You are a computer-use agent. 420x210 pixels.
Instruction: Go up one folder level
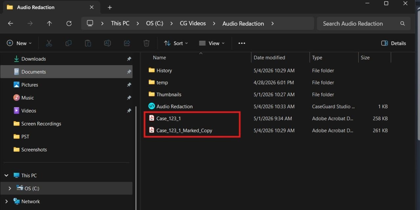49,24
